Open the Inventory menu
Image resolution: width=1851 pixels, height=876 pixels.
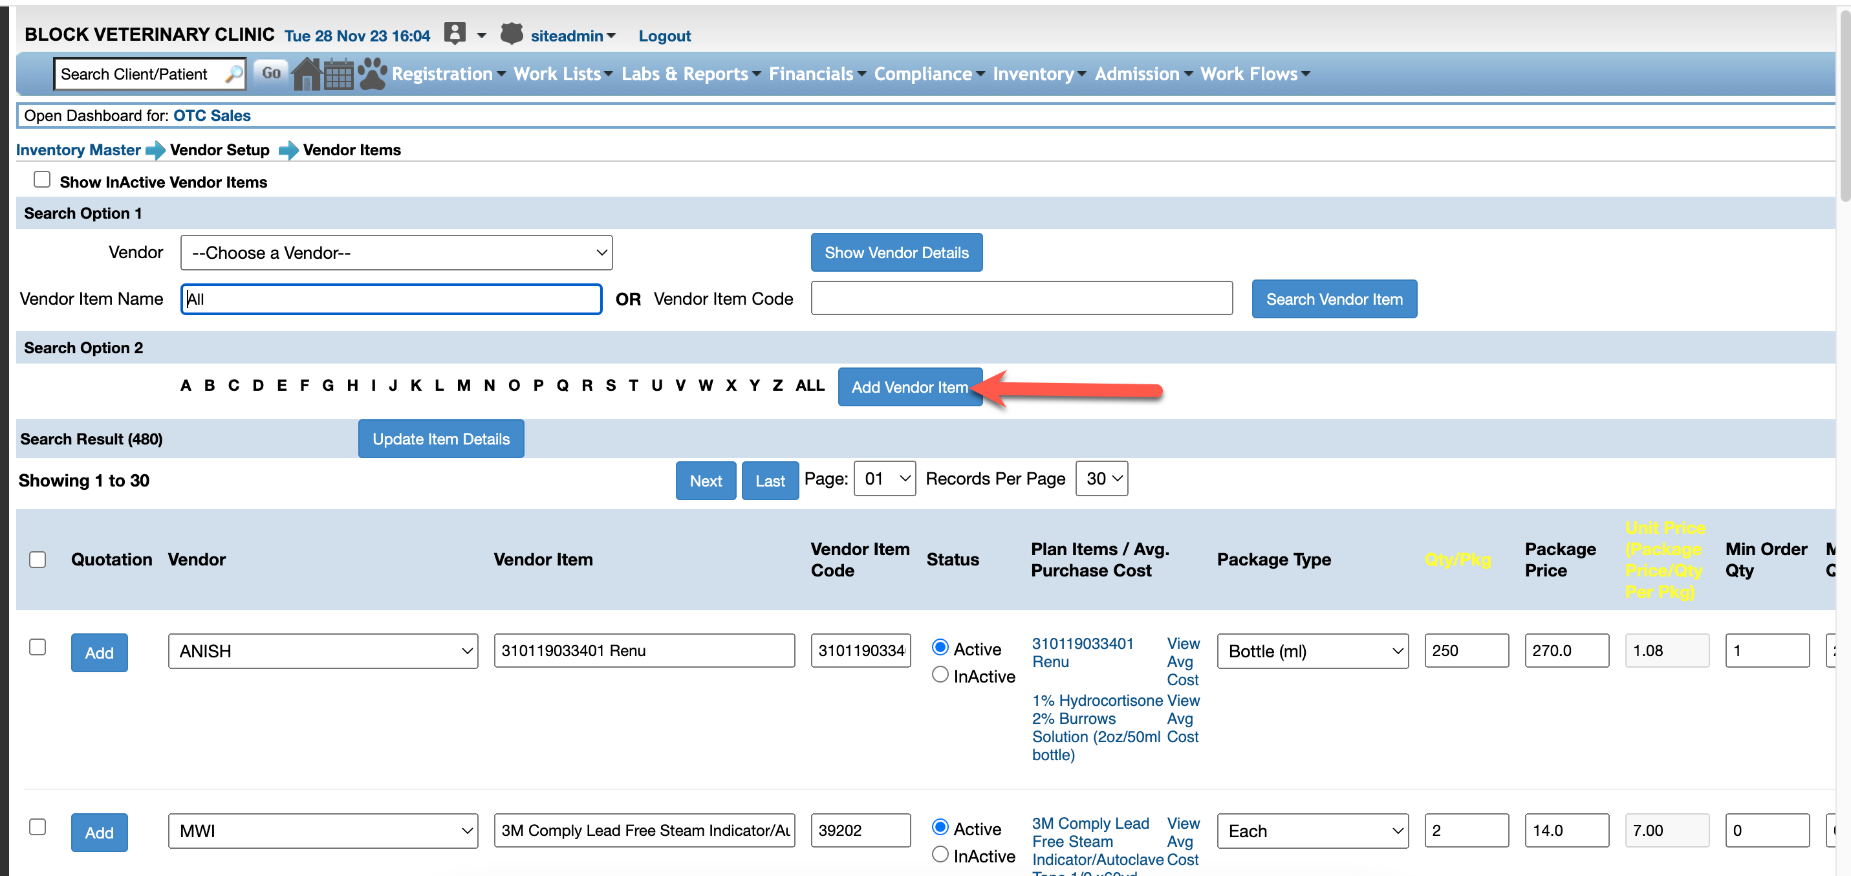[x=1039, y=74]
